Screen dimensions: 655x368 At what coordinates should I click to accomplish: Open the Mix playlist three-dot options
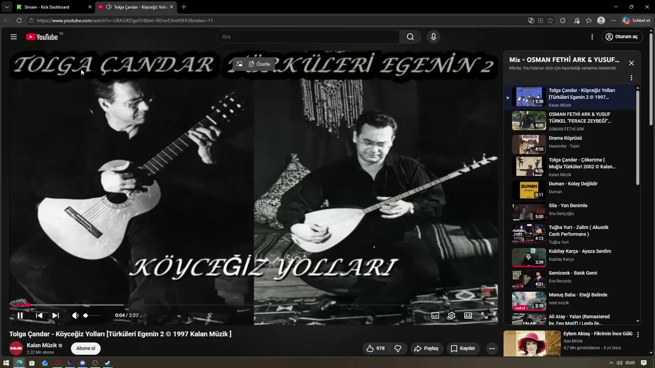(631, 78)
